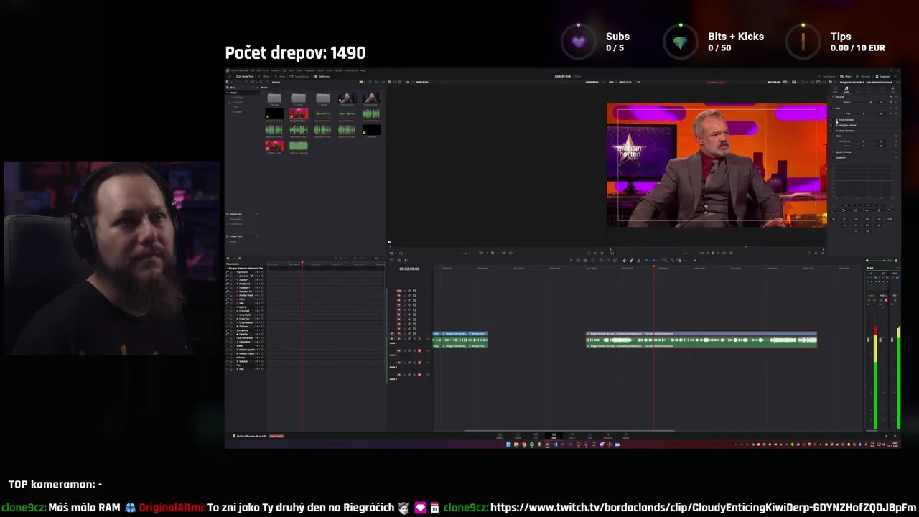Toggle the Linked Selection chain icon
The width and height of the screenshot is (919, 517).
pos(631,260)
